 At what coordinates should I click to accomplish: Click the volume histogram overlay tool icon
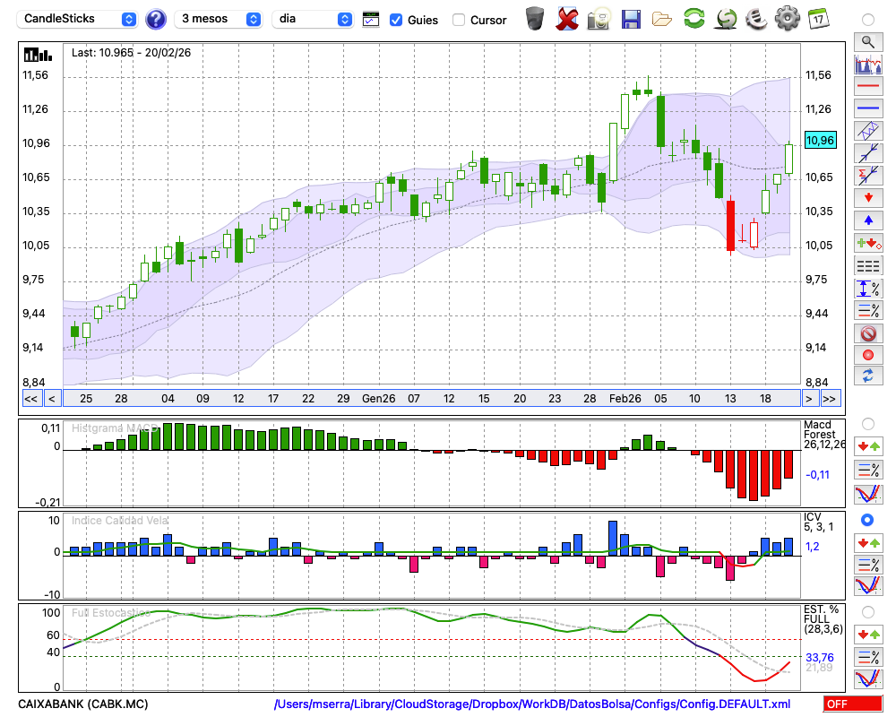[868, 64]
